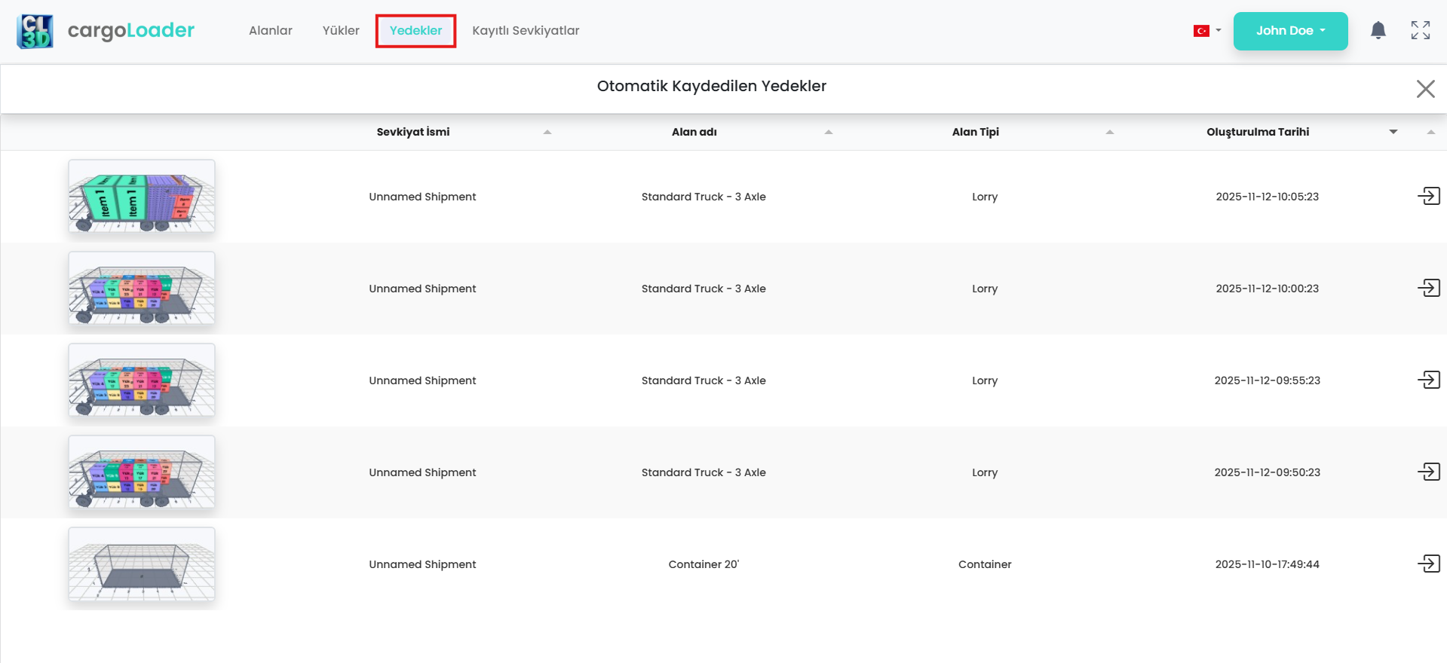Load the backup dated 2025-11-12-09:50:23

pos(1428,472)
